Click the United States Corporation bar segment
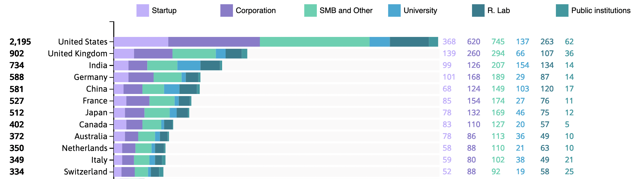 (214, 42)
